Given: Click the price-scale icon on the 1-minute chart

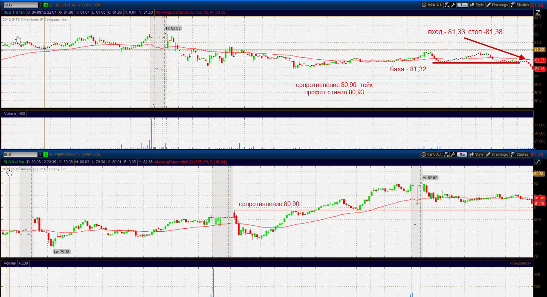Looking at the screenshot, I should (x=537, y=12).
